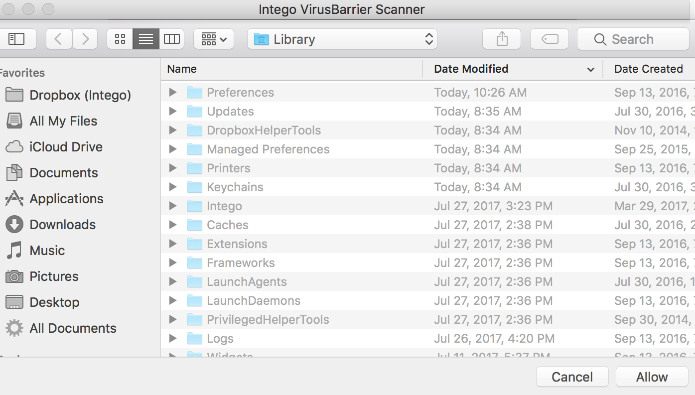Select All Documents in sidebar

click(x=61, y=328)
